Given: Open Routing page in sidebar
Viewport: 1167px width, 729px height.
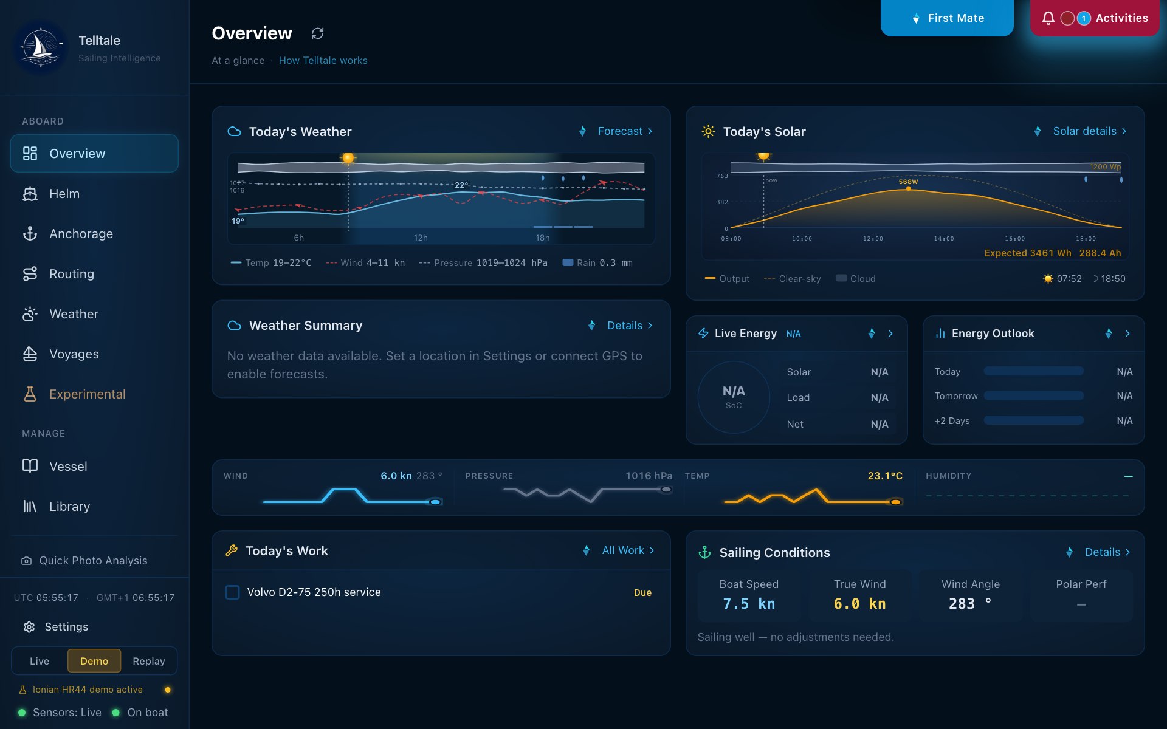Looking at the screenshot, I should click(x=94, y=274).
